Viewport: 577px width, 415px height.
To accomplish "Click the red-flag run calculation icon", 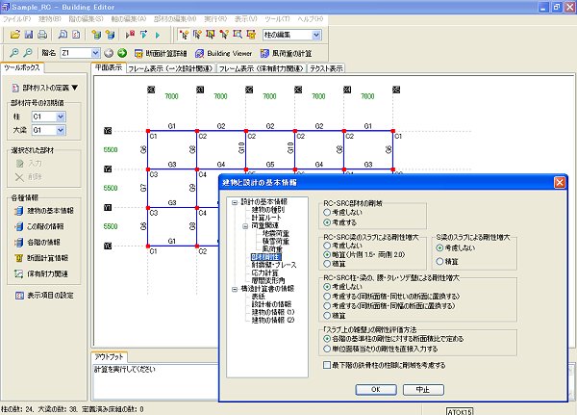I will click(130, 35).
